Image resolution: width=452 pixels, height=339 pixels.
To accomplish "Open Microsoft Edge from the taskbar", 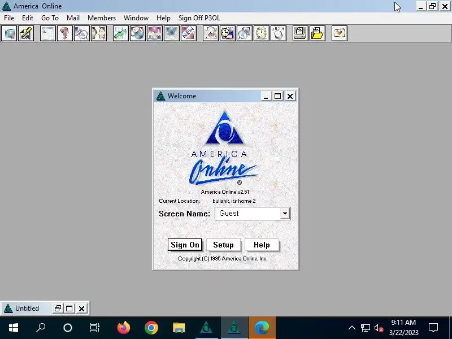I will (x=262, y=328).
